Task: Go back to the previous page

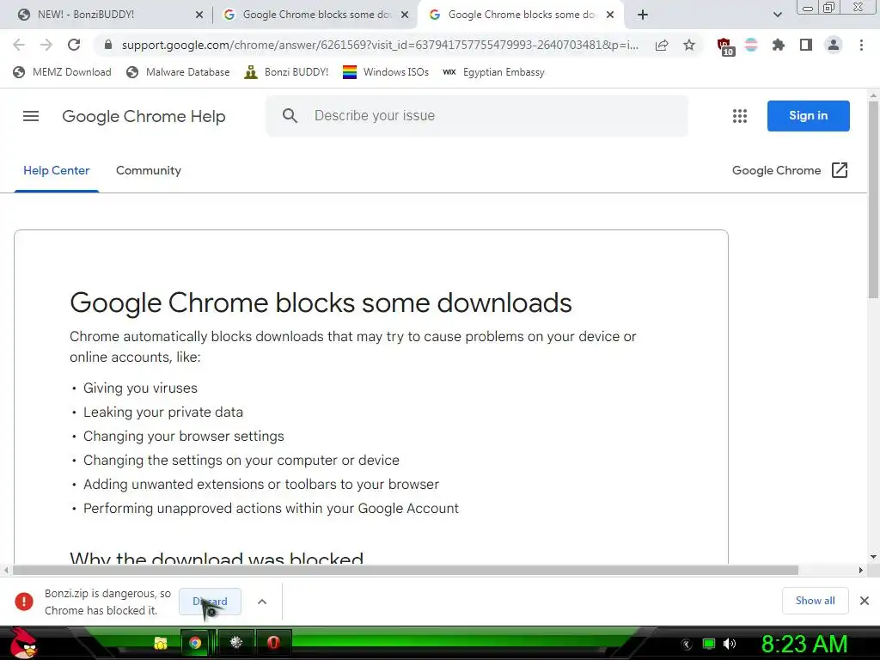Action: pyautogui.click(x=19, y=45)
